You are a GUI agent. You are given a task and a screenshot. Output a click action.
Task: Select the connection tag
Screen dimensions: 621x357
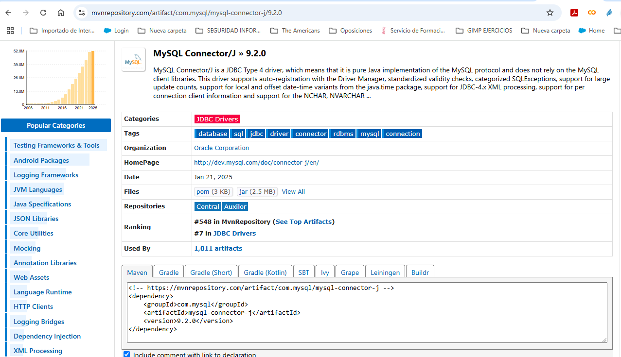pyautogui.click(x=403, y=134)
